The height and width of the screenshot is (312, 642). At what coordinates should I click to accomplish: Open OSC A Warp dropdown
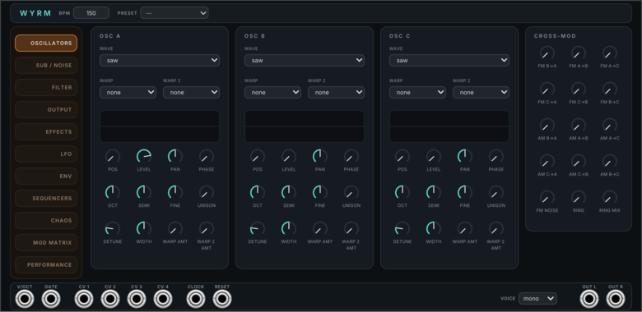pyautogui.click(x=128, y=92)
